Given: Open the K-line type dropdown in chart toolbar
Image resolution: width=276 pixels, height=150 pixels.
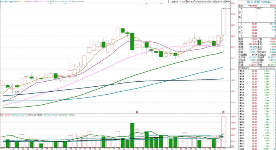Looking at the screenshot, I should 175,2.
